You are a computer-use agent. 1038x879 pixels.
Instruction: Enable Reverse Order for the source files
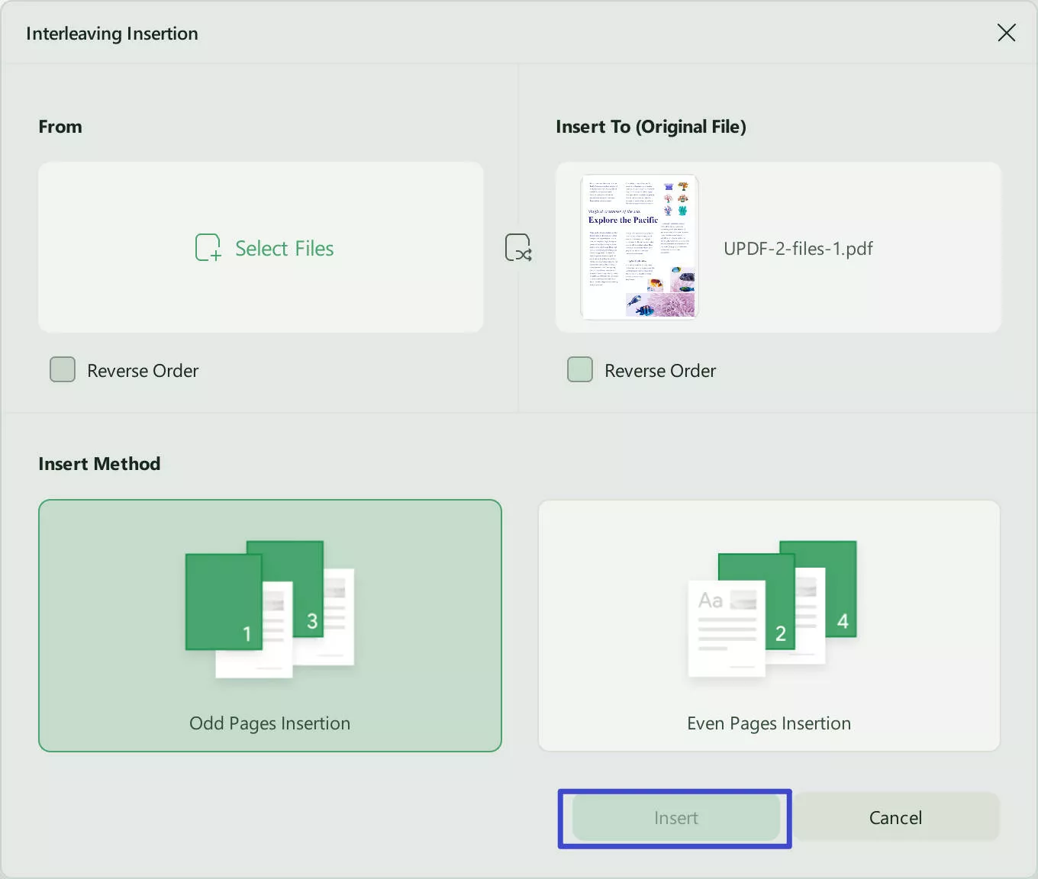point(62,369)
